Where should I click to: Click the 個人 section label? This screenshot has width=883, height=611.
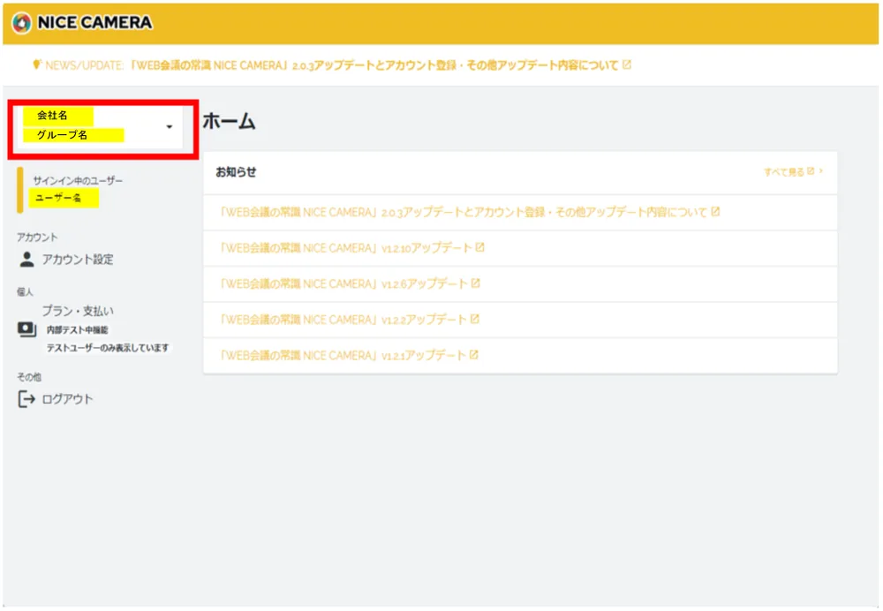click(x=25, y=291)
